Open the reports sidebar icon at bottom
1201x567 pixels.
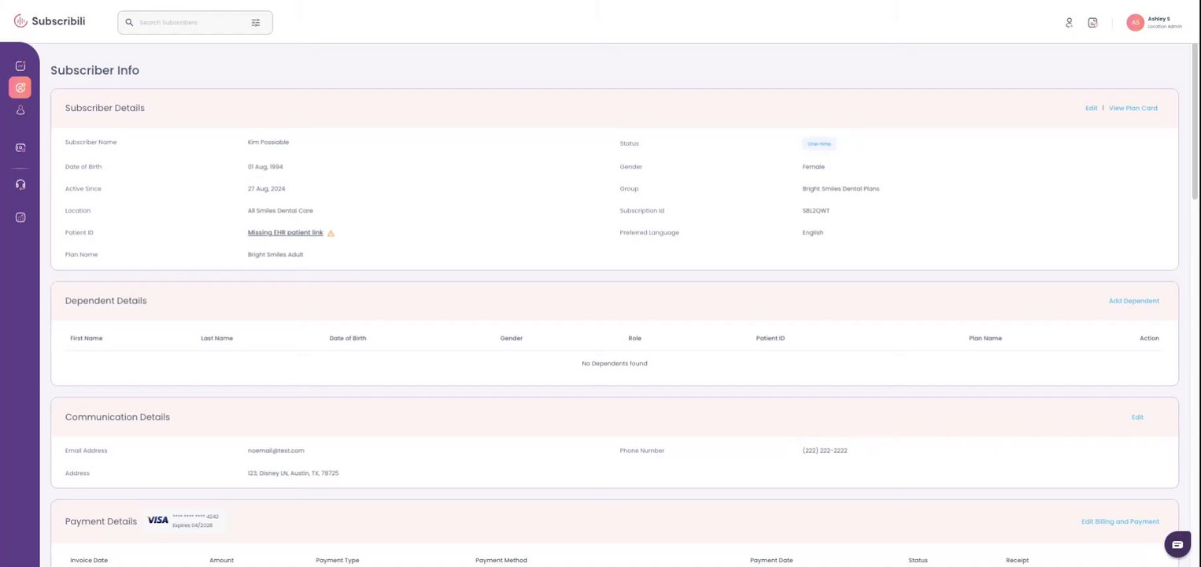point(20,217)
